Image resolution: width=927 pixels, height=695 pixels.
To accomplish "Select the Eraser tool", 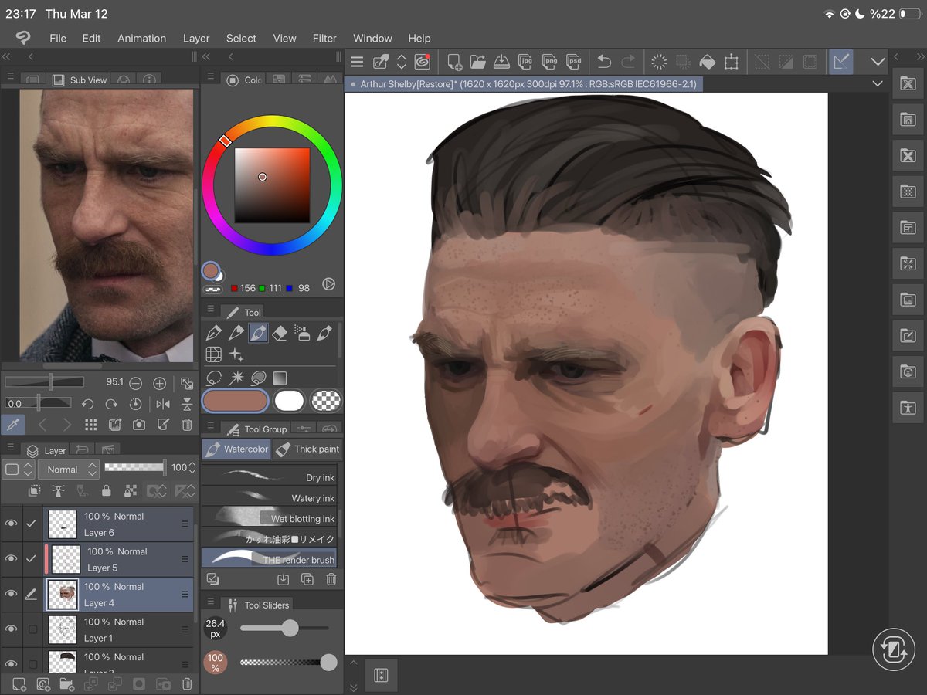I will [x=280, y=334].
